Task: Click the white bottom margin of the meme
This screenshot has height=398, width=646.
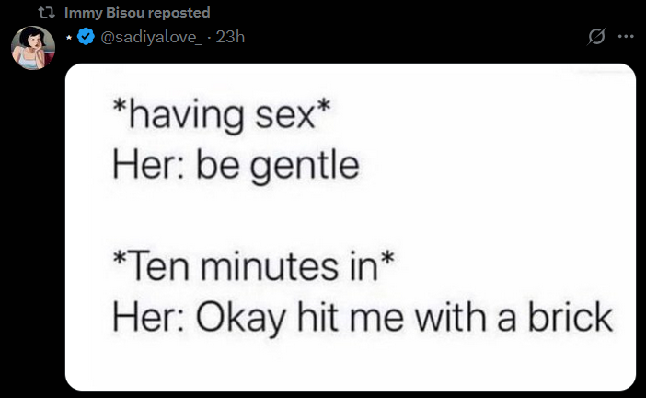Action: [x=351, y=369]
